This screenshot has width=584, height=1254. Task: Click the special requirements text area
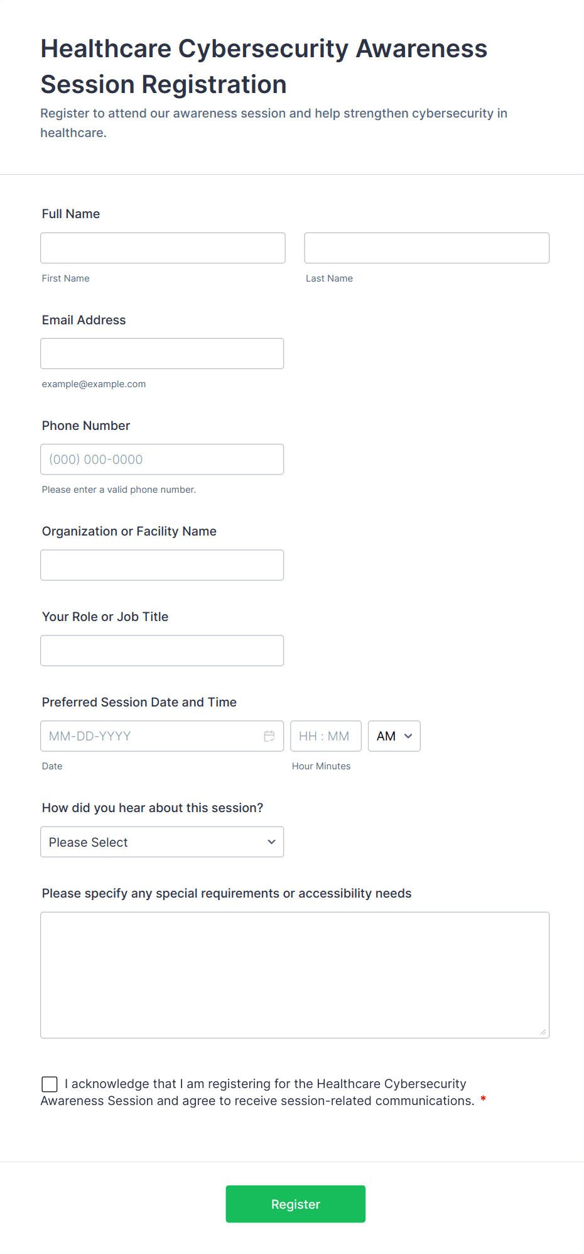(x=295, y=975)
